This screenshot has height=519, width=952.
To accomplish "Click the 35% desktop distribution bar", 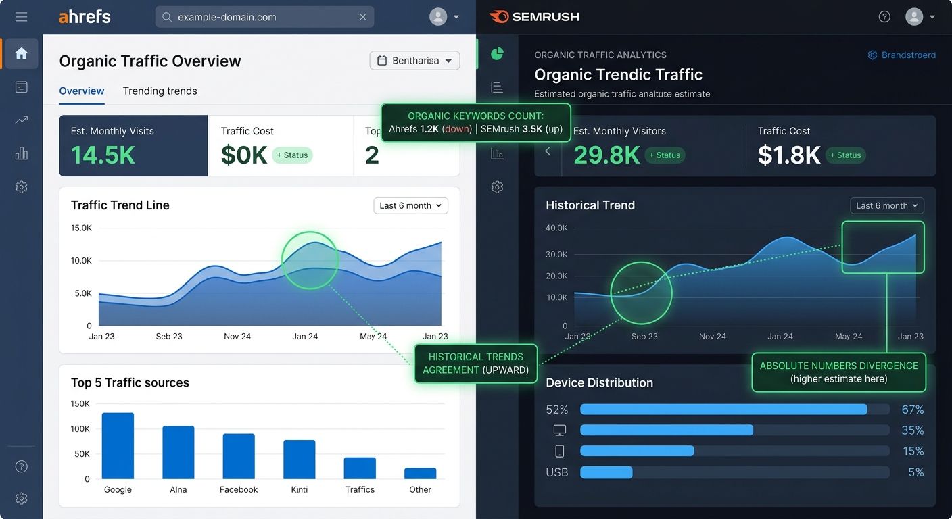I will click(735, 430).
